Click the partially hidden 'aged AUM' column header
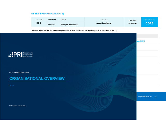 pos(141,41)
